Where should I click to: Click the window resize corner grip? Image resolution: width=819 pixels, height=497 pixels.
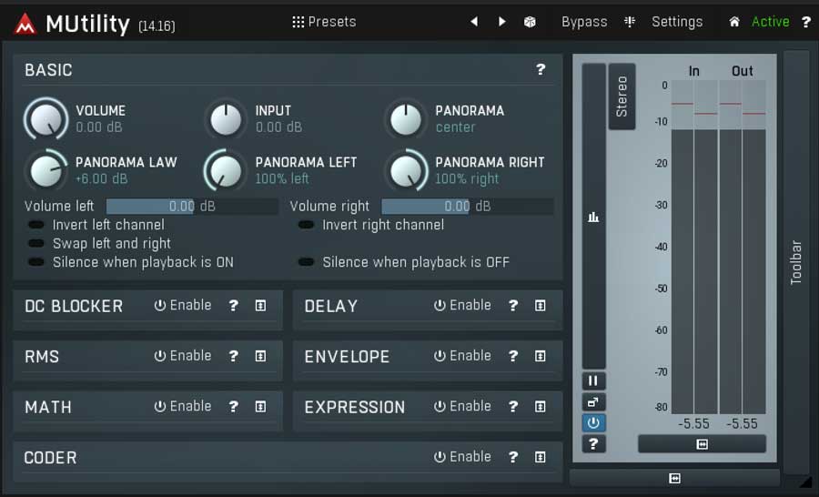[x=807, y=482]
